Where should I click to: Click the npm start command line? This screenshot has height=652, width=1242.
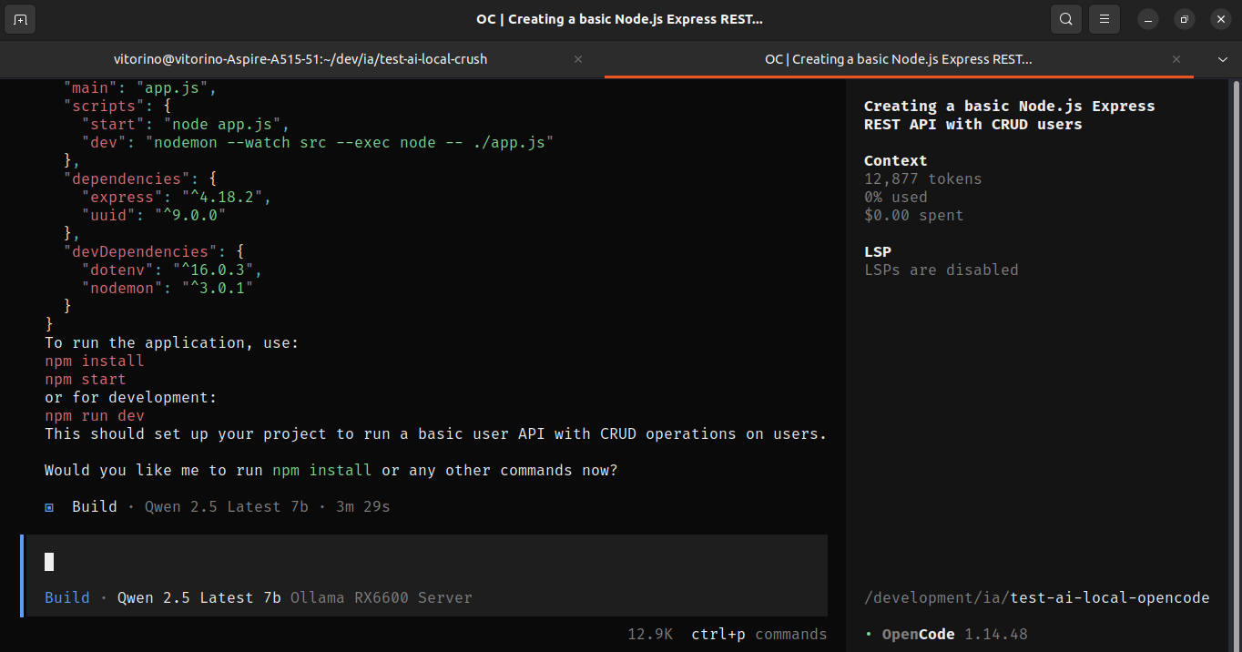point(86,379)
